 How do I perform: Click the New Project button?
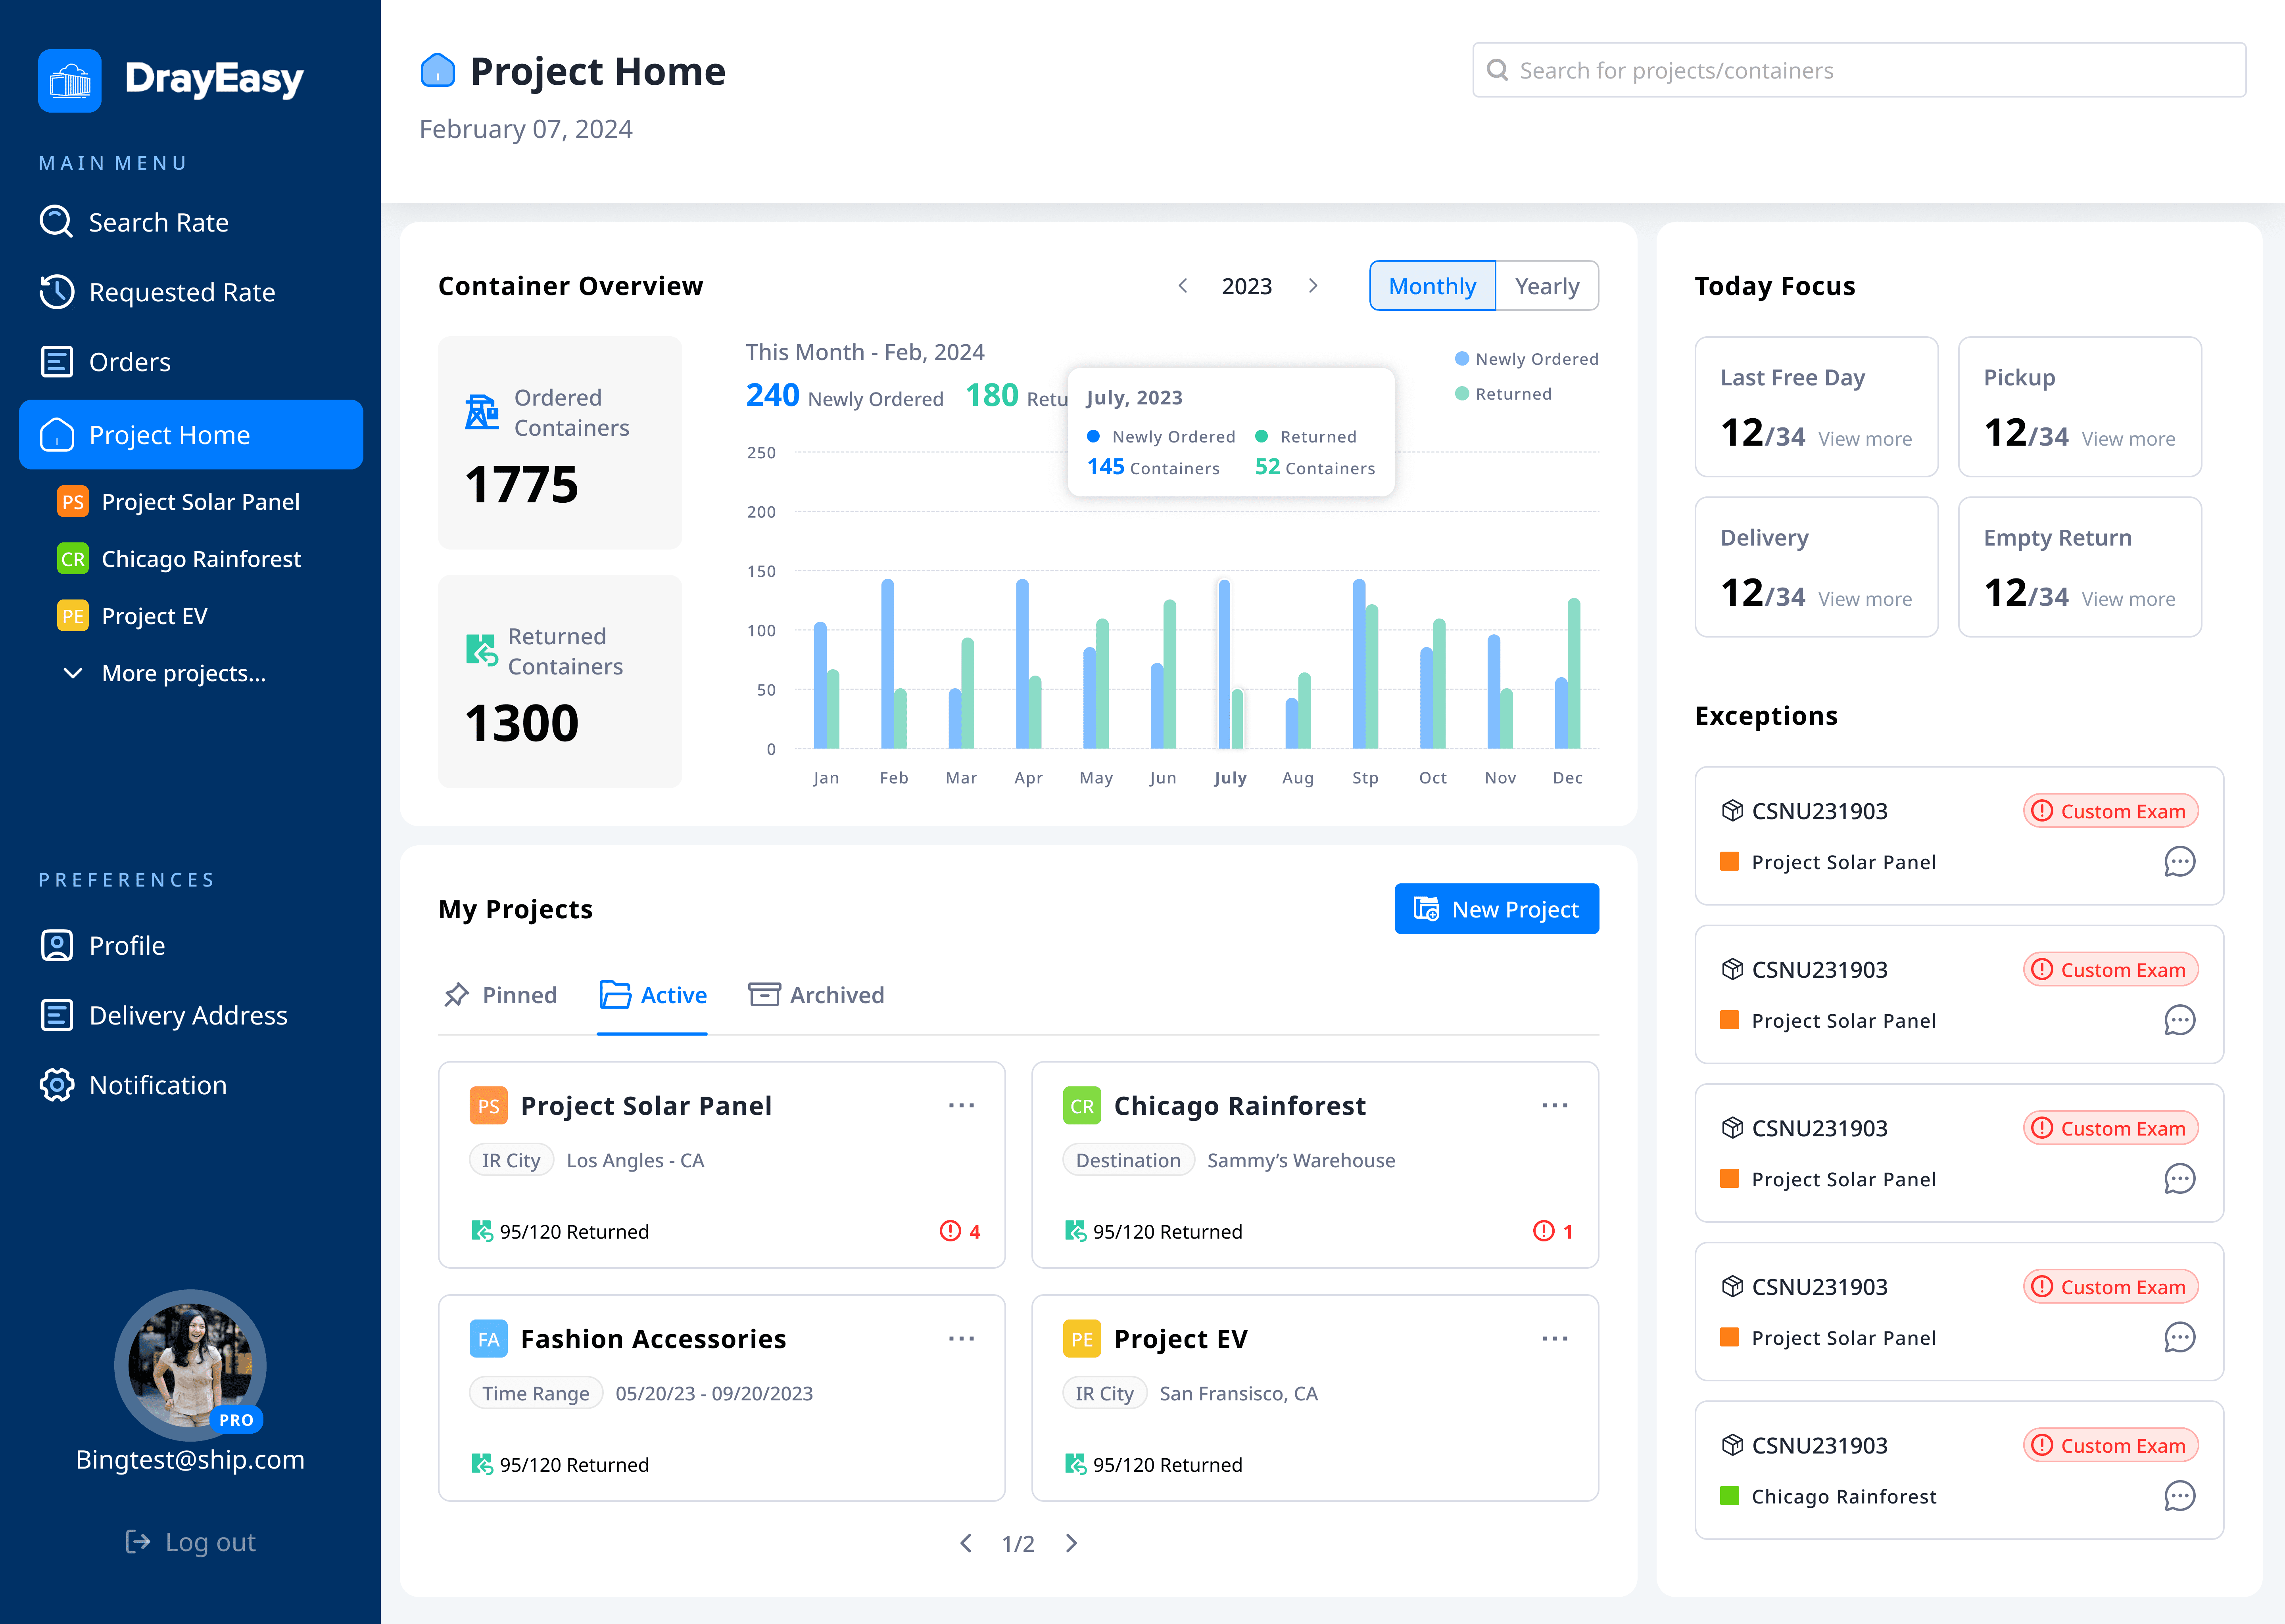pos(1496,909)
